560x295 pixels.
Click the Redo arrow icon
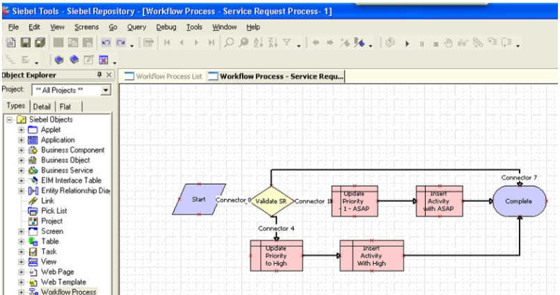point(121,43)
